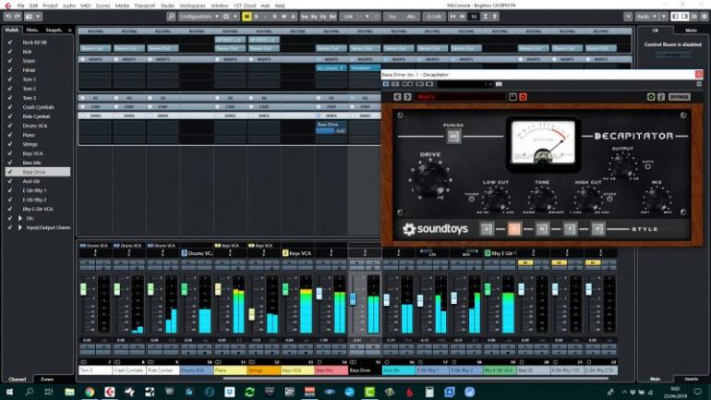
Task: Click the Cubase icon in taskbar
Action: coord(109,392)
